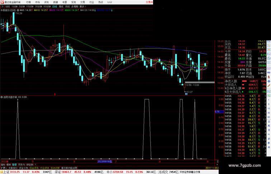
Task: Click the 总成交 7454亿 status entry
Action: pyautogui.click(x=169, y=172)
